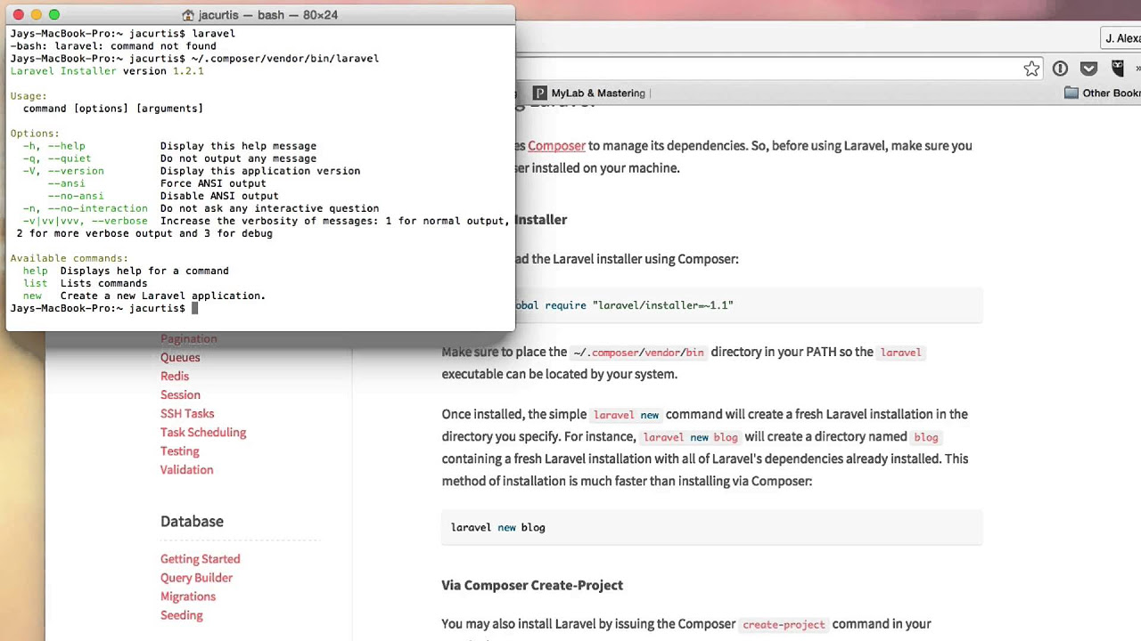Click the inline ~/.composer/vendor/bin code
The height and width of the screenshot is (641, 1141).
tap(638, 353)
